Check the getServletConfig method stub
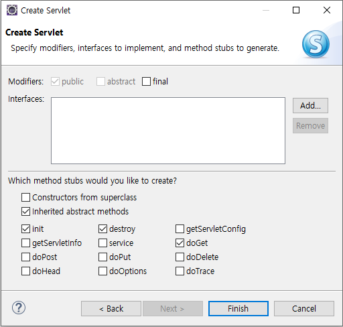The width and height of the screenshot is (343, 327). point(180,229)
